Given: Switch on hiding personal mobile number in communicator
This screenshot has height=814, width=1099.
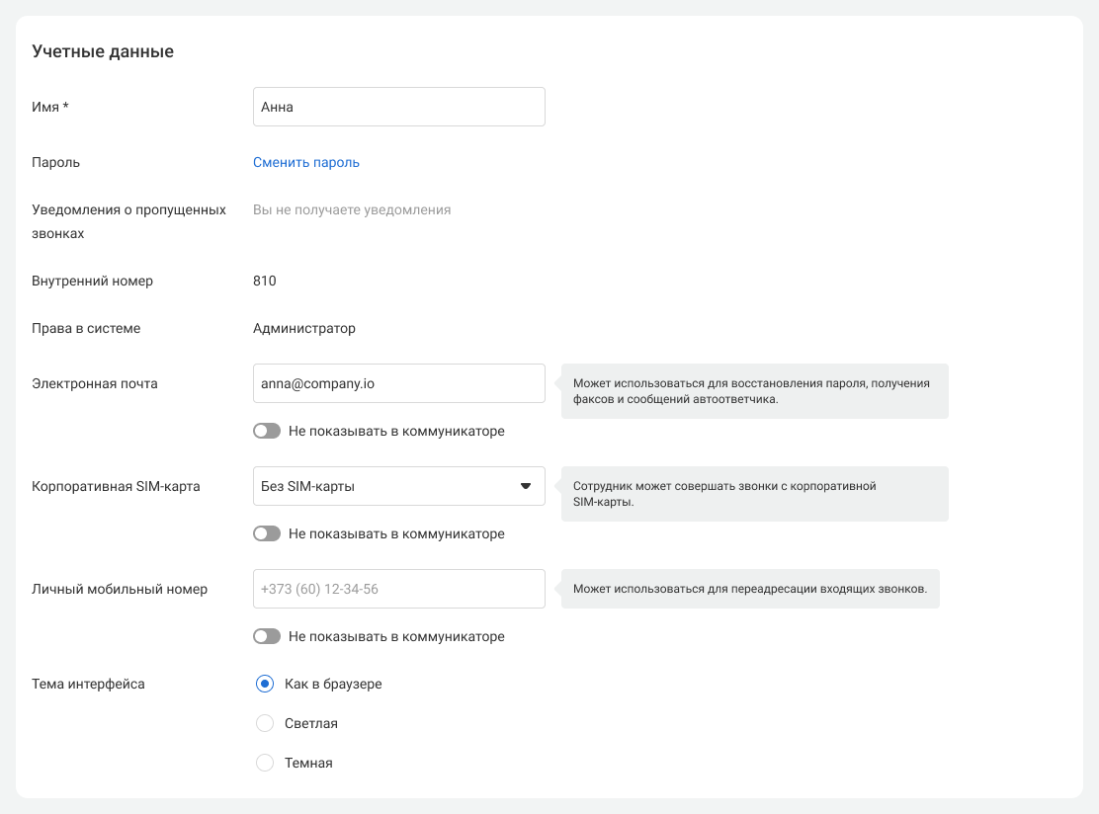Looking at the screenshot, I should tap(267, 637).
